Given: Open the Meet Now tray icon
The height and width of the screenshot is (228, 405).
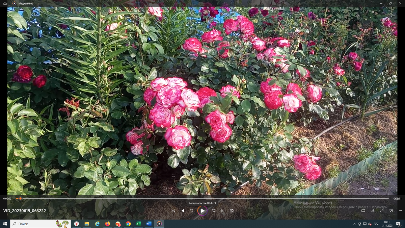Looking at the screenshot, I should pos(360,224).
